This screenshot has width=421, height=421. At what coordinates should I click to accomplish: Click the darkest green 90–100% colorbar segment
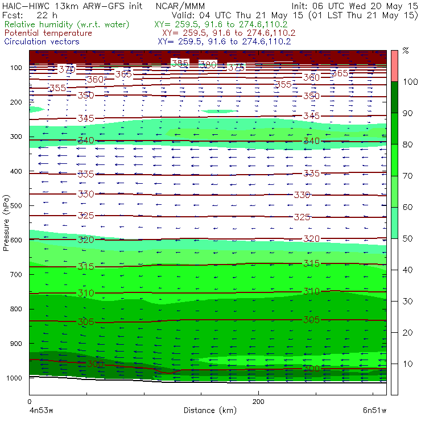394,97
